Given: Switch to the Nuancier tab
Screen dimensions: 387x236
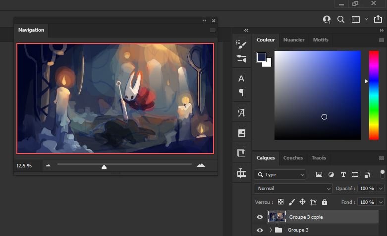Looking at the screenshot, I should coord(294,40).
